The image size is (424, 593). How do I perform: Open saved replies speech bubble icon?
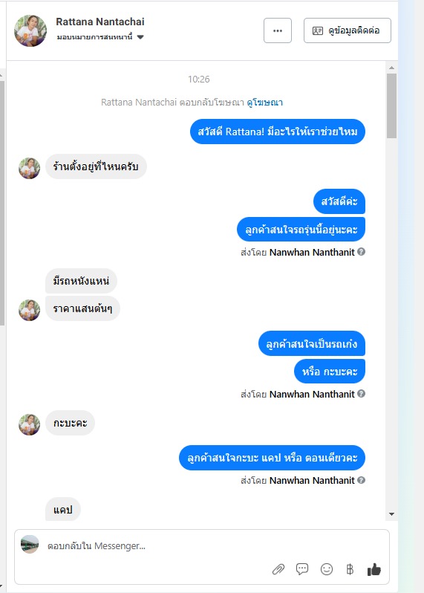[x=302, y=568]
